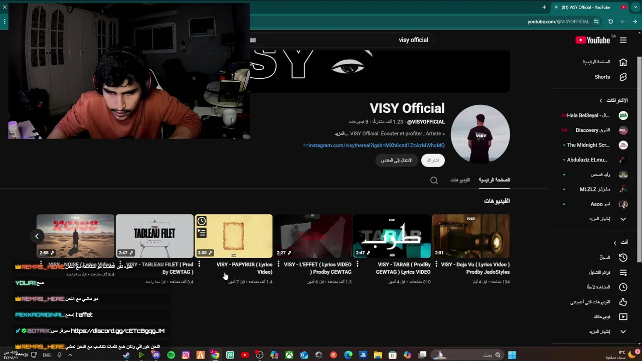Image resolution: width=642 pixels, height=361 pixels.
Task: Open VISY - Deja Vu video title
Action: (x=475, y=268)
